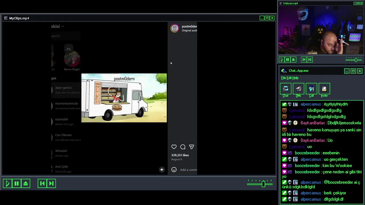
Task: Open Help menu in Chat_App.exe
Action: pos(295,78)
